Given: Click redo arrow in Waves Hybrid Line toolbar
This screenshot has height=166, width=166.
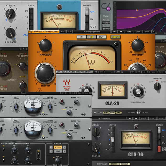Looking at the screenshot, I should click(70, 32).
